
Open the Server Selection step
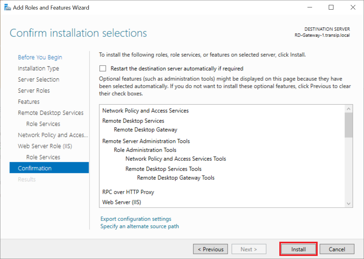[39, 80]
